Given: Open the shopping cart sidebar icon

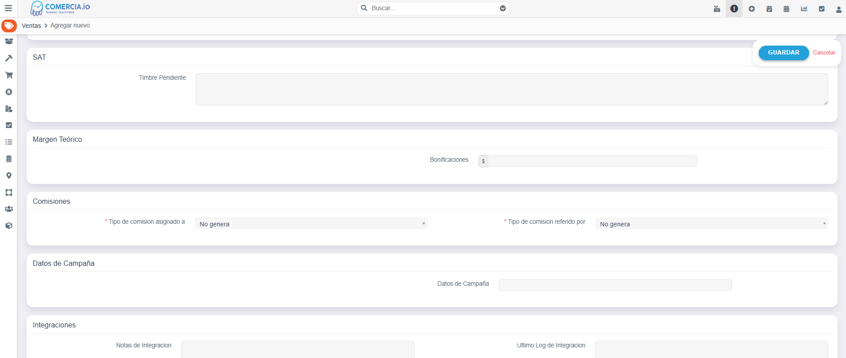Looking at the screenshot, I should pos(9,75).
